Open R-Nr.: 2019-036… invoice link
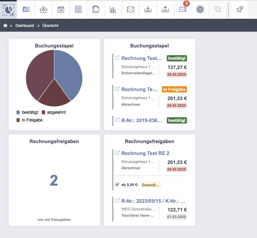257x238 pixels. 142,120
